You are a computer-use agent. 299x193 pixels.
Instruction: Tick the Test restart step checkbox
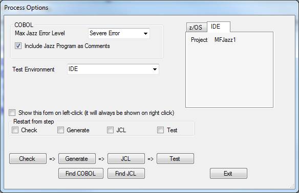[160, 130]
